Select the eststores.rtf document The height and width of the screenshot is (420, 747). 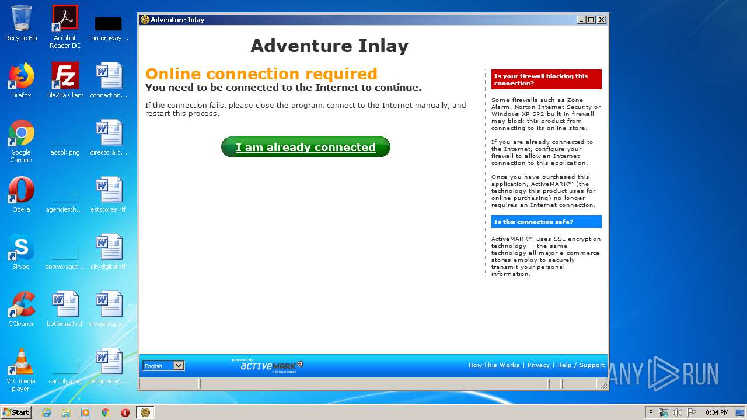[109, 195]
